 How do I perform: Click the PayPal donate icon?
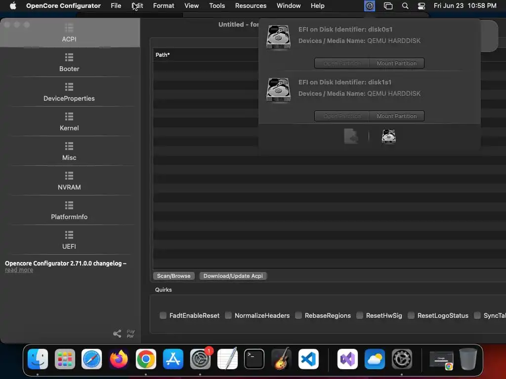[x=130, y=334]
